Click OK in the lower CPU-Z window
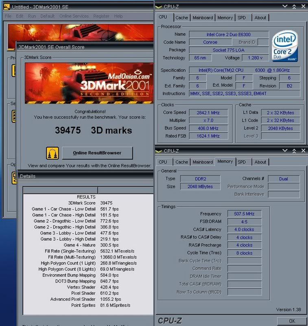Image resolution: width=308 pixels, height=326 pixels. (x=292, y=321)
